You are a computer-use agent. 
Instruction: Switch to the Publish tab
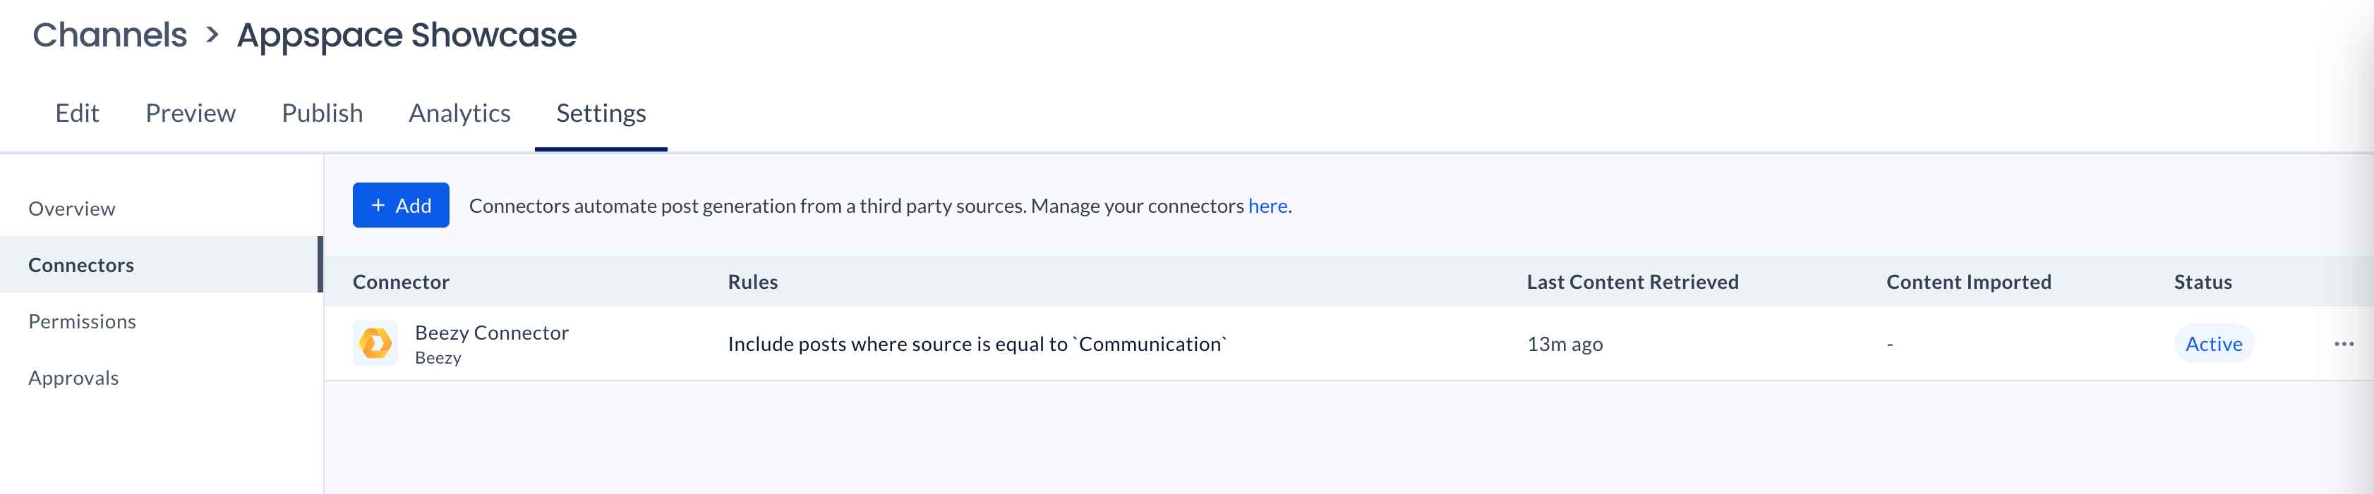coord(323,113)
